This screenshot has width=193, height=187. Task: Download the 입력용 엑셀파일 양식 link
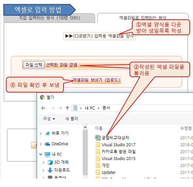pyautogui.click(x=99, y=36)
